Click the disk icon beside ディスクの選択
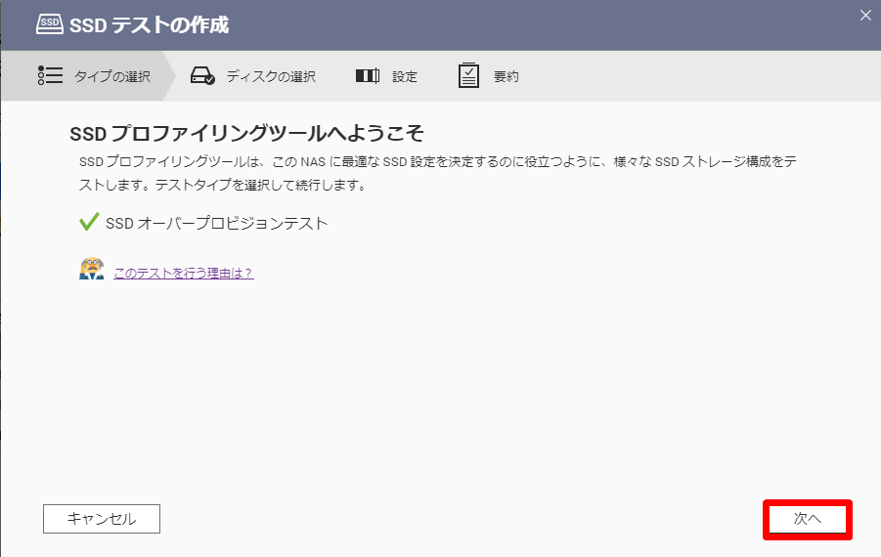The image size is (881, 557). 202,76
